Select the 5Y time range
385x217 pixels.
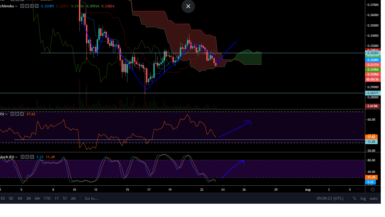click(x=65, y=198)
